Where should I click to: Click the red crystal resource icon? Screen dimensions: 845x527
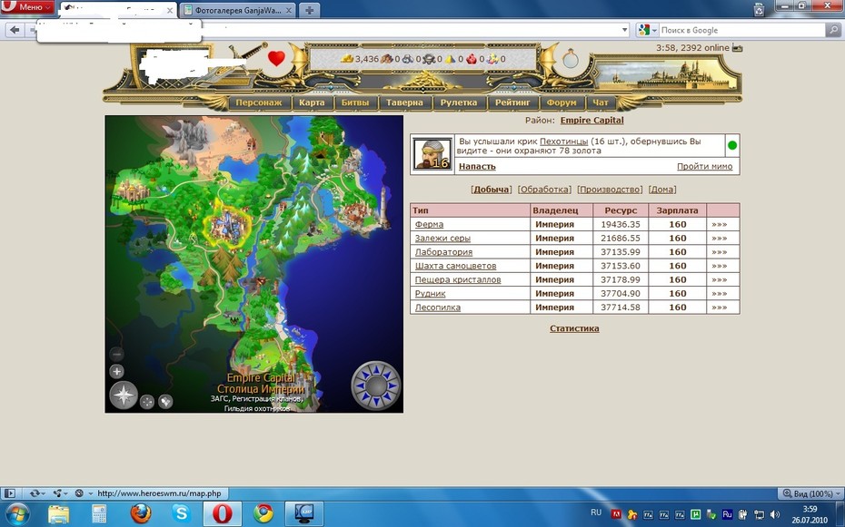(472, 59)
